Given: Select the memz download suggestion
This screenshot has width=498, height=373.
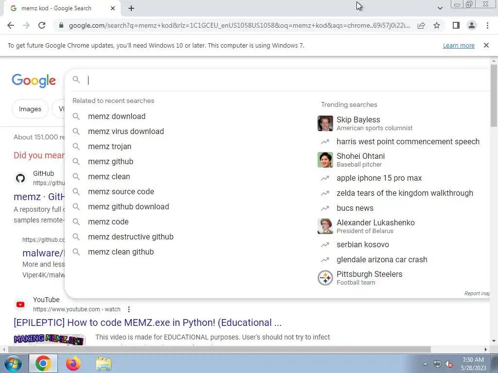Looking at the screenshot, I should pyautogui.click(x=117, y=117).
